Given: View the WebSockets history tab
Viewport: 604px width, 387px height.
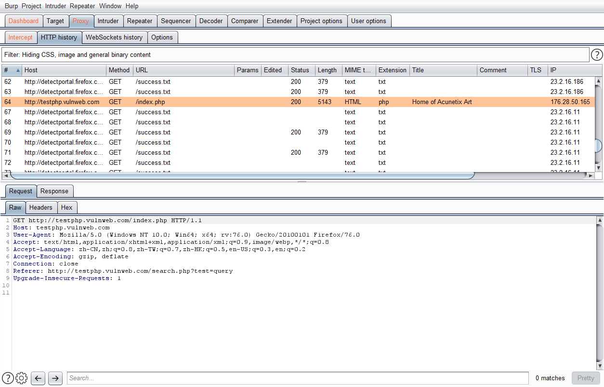Looking at the screenshot, I should pyautogui.click(x=114, y=37).
